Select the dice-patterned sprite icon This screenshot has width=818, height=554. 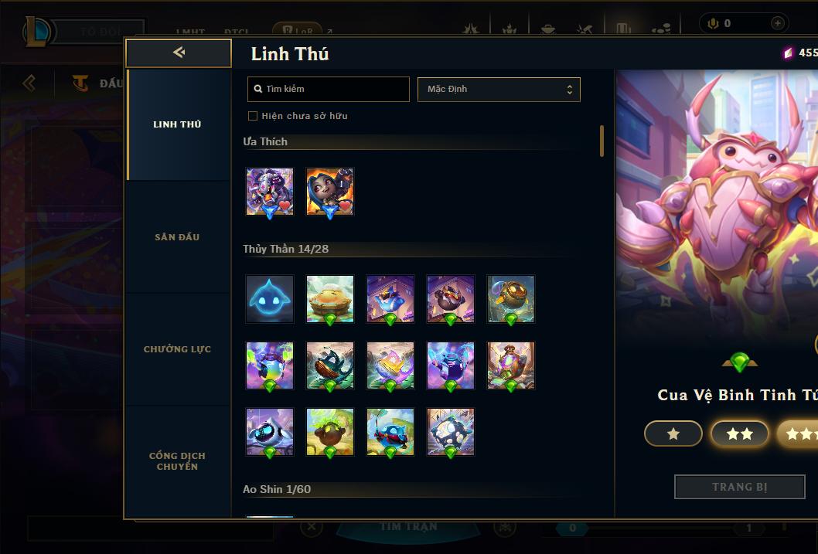pyautogui.click(x=451, y=431)
